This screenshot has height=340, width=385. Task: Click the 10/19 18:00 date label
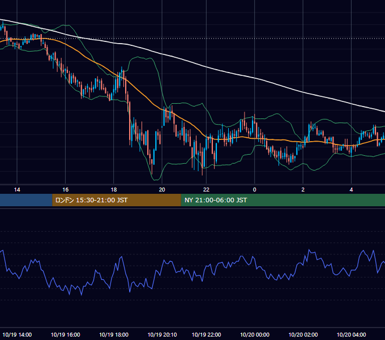tap(114, 334)
